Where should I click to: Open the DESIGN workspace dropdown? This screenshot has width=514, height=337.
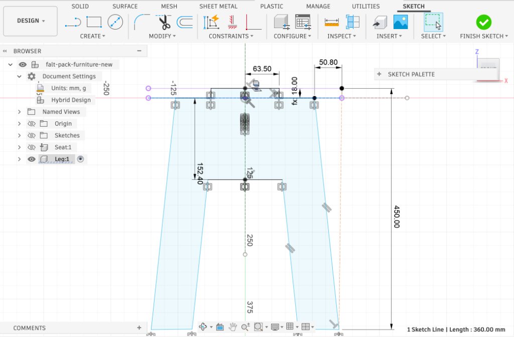[31, 21]
